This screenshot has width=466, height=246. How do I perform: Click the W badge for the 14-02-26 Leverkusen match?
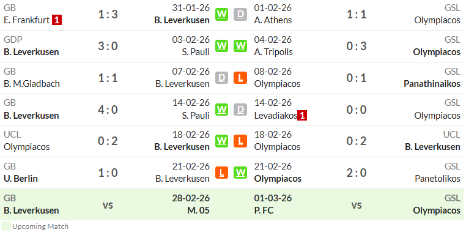tap(221, 110)
